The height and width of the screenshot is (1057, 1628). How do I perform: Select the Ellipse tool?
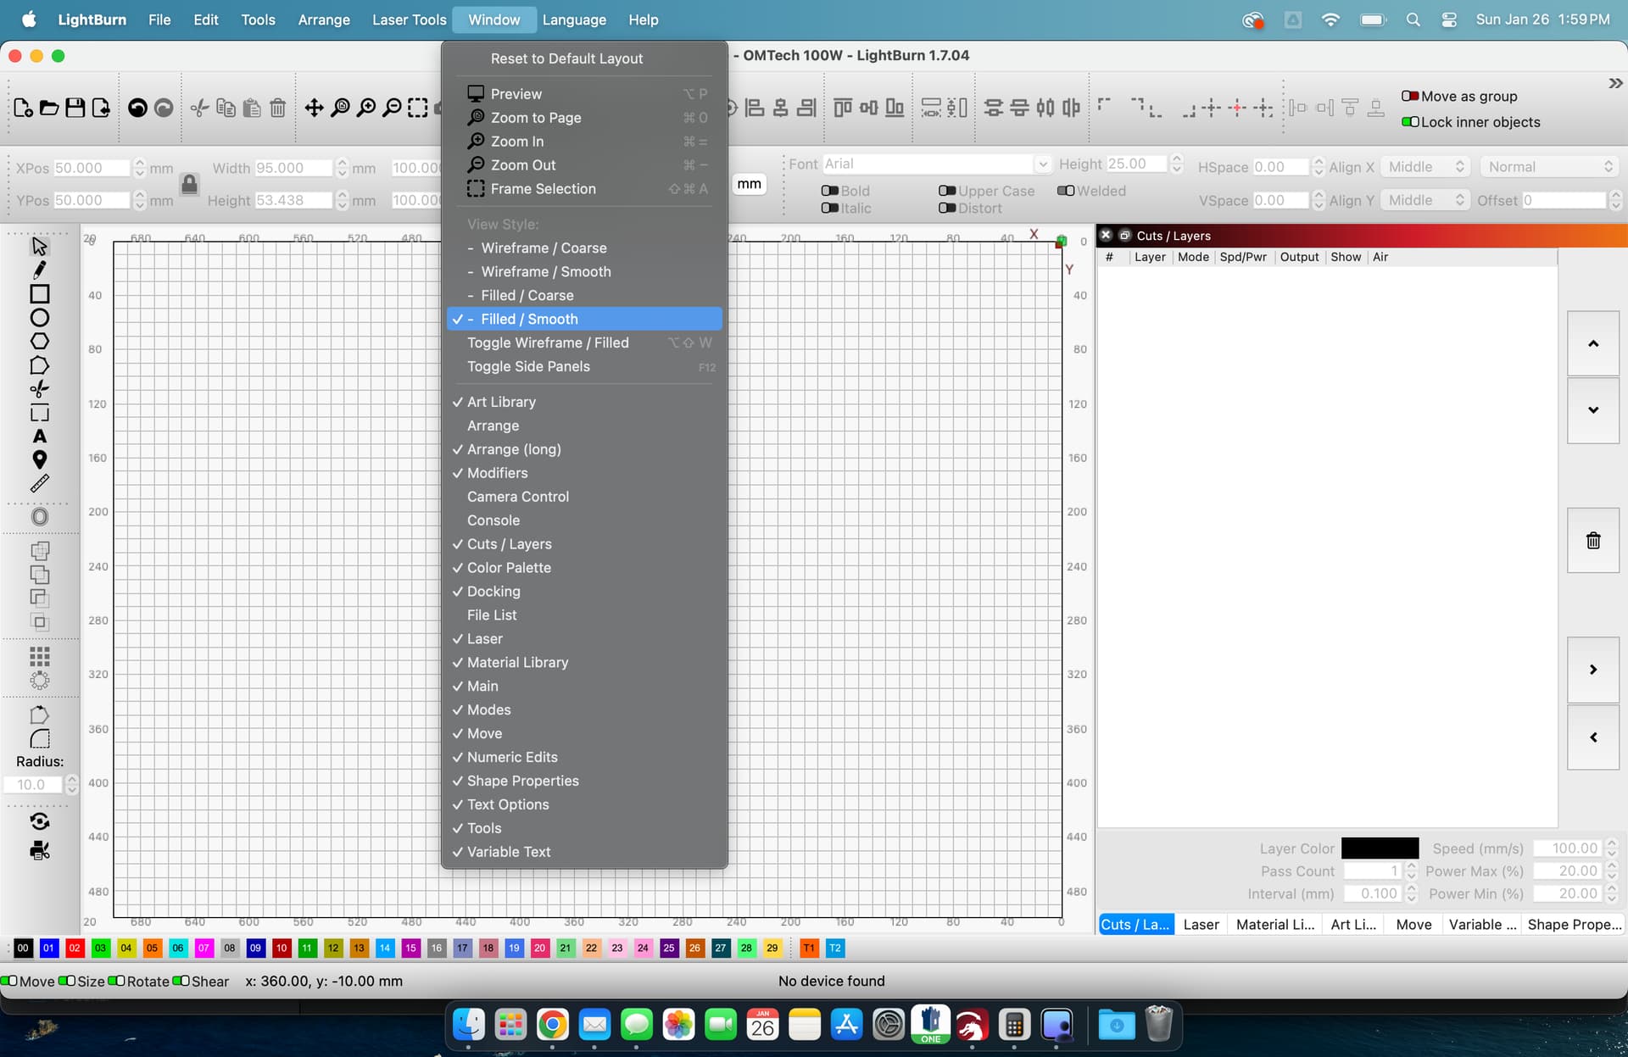(x=39, y=317)
